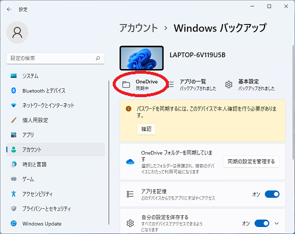This screenshot has width=295, height=234.
Task: Click the OneDrive cloud icon
Action: coord(130,161)
